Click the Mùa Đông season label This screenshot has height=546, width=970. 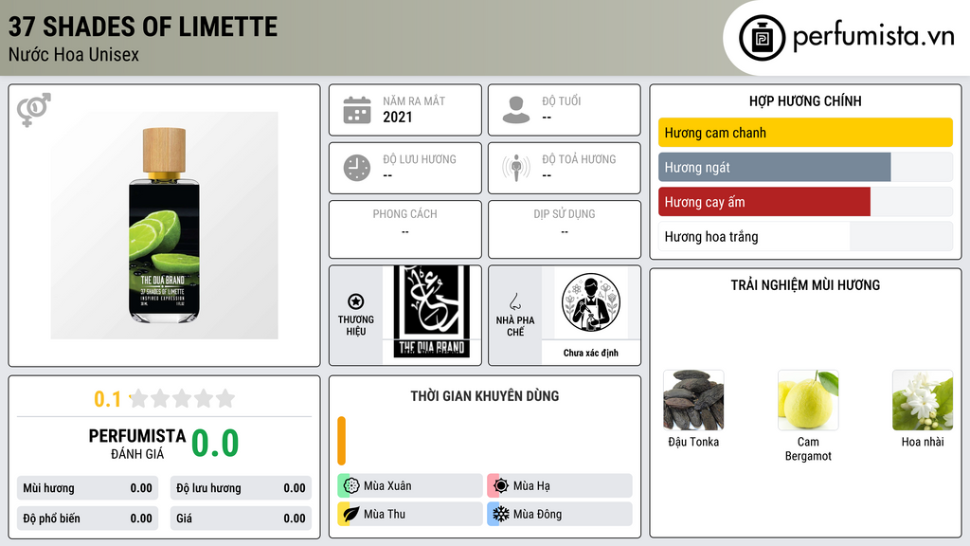pos(537,514)
